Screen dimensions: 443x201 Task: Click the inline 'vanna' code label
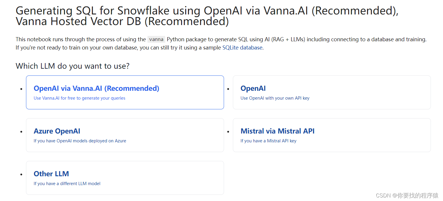156,39
